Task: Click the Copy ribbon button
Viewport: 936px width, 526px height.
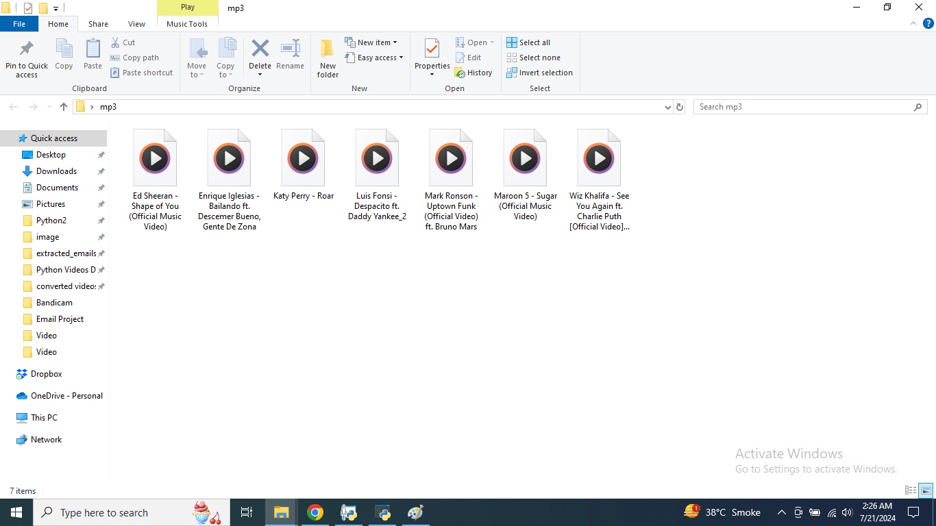Action: tap(64, 55)
